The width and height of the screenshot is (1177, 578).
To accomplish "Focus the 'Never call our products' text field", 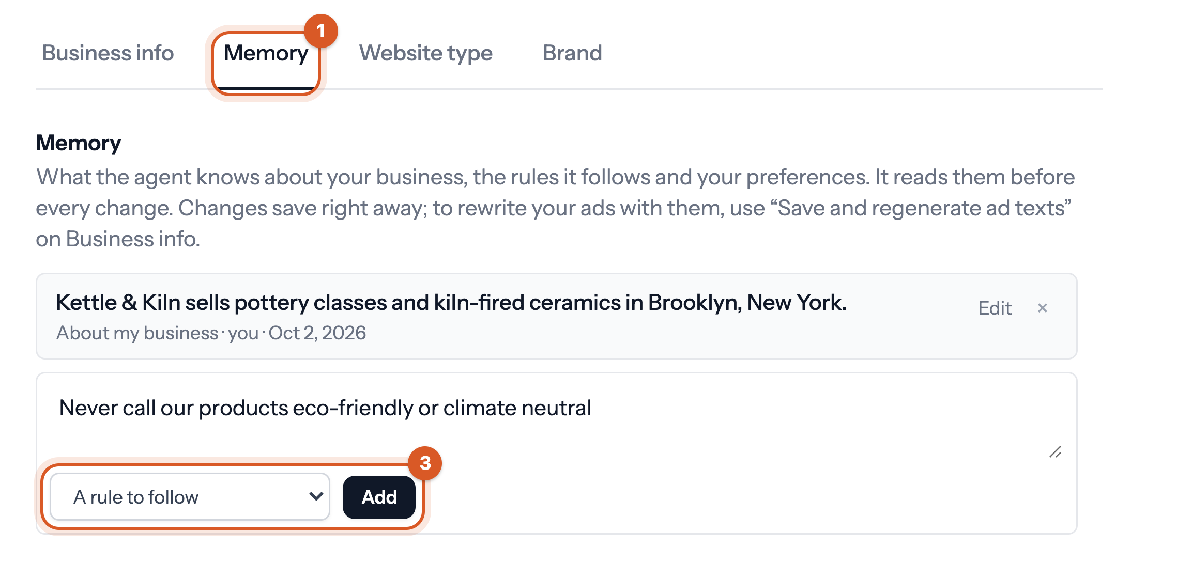I will (x=556, y=419).
